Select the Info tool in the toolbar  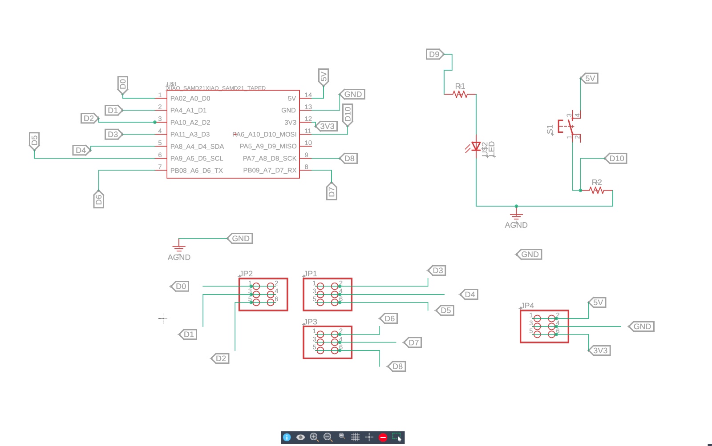tap(286, 437)
